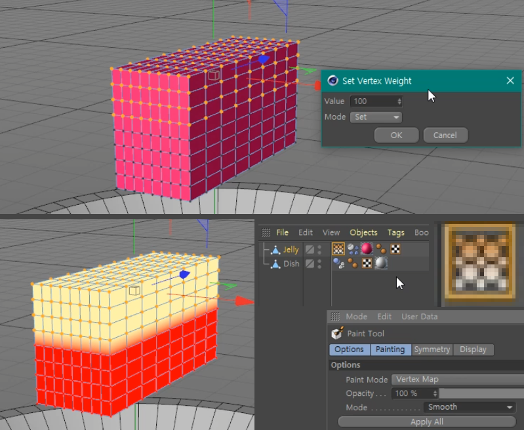Toggle Jelly render visibility dot
Screen dimensions: 524x430
point(319,252)
